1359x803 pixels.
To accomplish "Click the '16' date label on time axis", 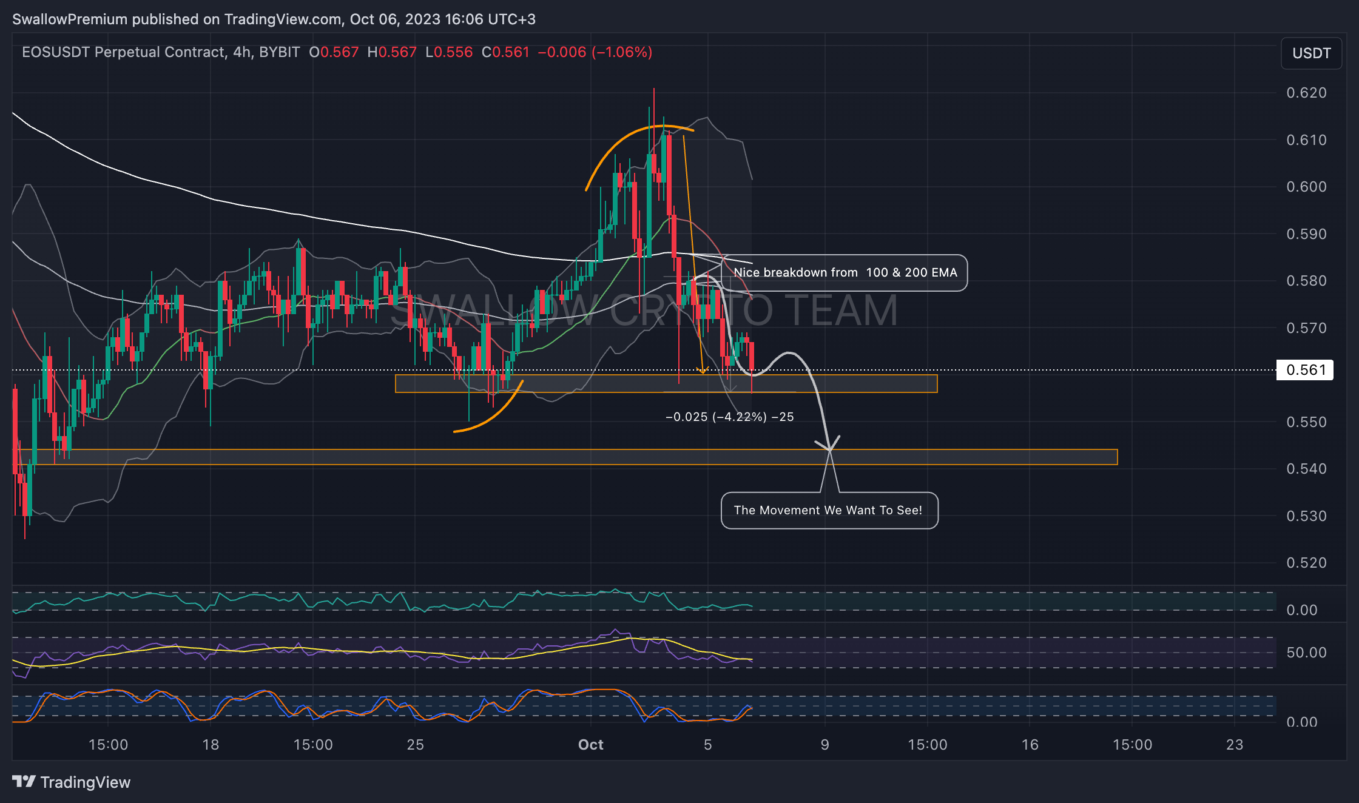I will point(1030,745).
